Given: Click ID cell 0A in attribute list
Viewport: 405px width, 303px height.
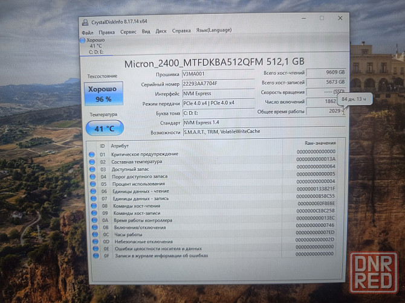Looking at the screenshot, I should (x=105, y=220).
